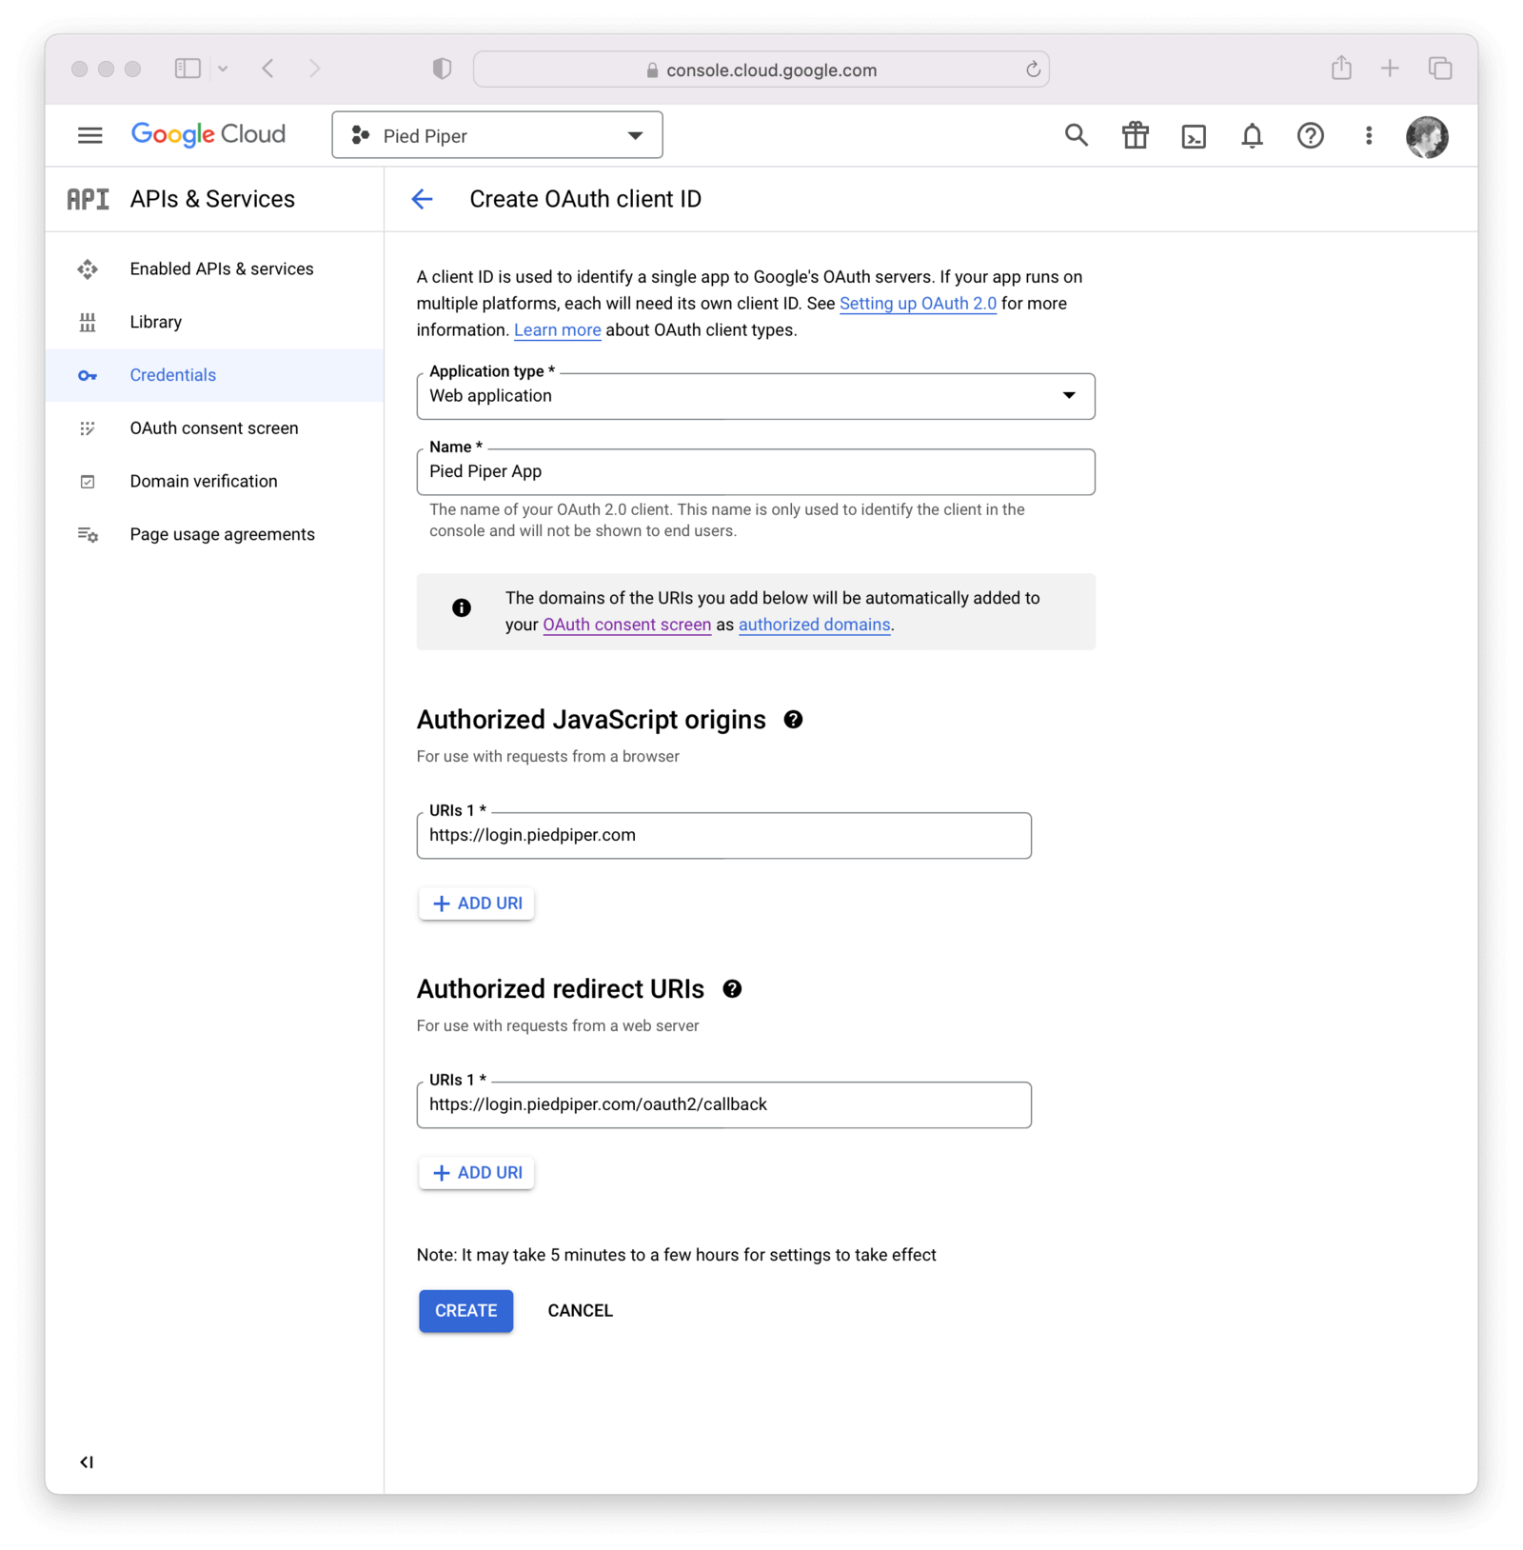1523x1550 pixels.
Task: Click the three-dot more options icon
Action: (x=1369, y=135)
